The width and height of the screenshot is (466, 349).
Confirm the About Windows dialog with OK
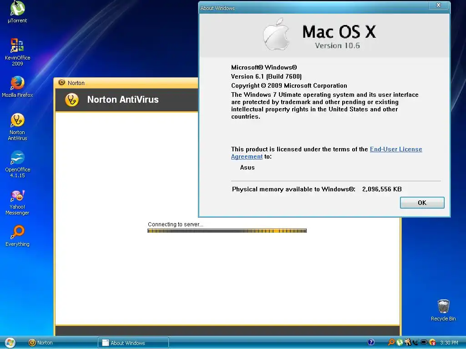(422, 203)
